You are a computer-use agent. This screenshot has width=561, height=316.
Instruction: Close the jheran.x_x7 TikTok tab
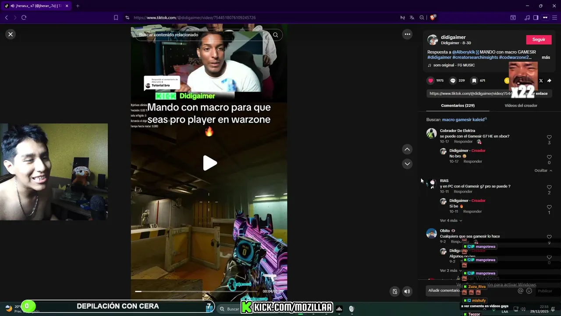click(67, 6)
